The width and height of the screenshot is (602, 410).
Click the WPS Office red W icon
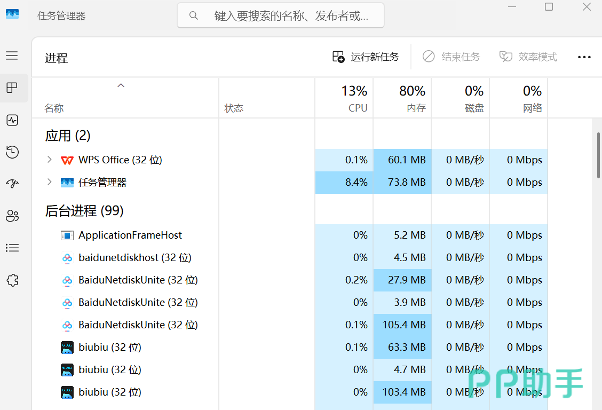pyautogui.click(x=67, y=160)
